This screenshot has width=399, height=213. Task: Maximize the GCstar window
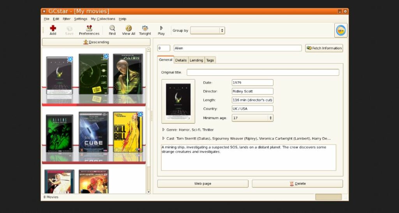click(345, 11)
